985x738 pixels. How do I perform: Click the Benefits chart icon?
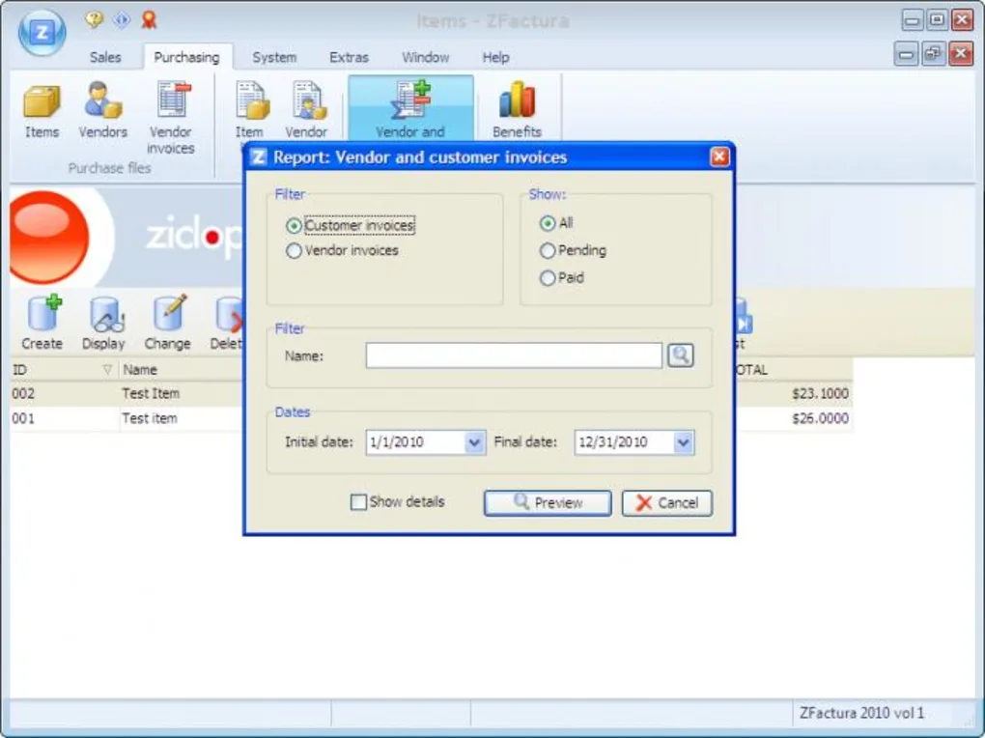pyautogui.click(x=517, y=102)
